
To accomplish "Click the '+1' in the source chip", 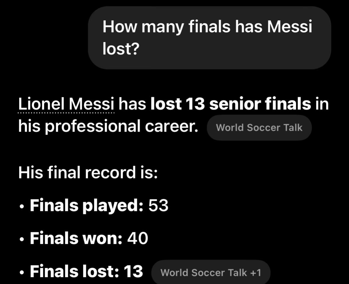I will [x=256, y=272].
